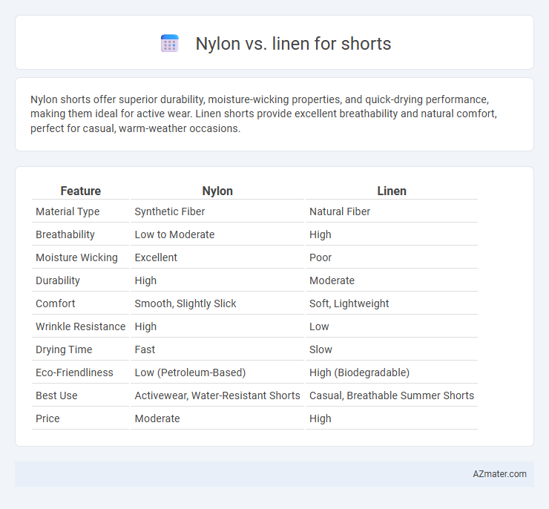
Task: Select the 'Durability' row label
Action: coord(58,280)
